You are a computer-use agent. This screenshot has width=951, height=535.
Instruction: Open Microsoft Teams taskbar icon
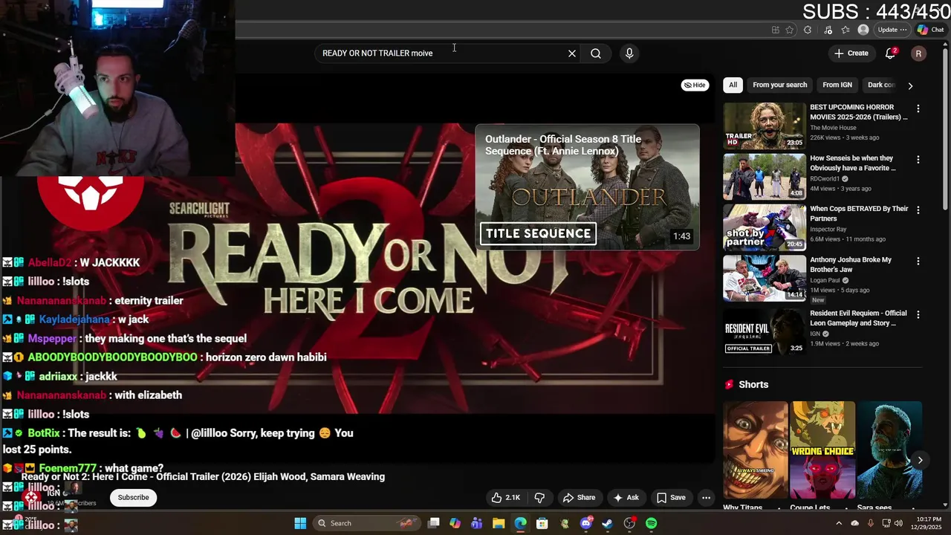[477, 523]
